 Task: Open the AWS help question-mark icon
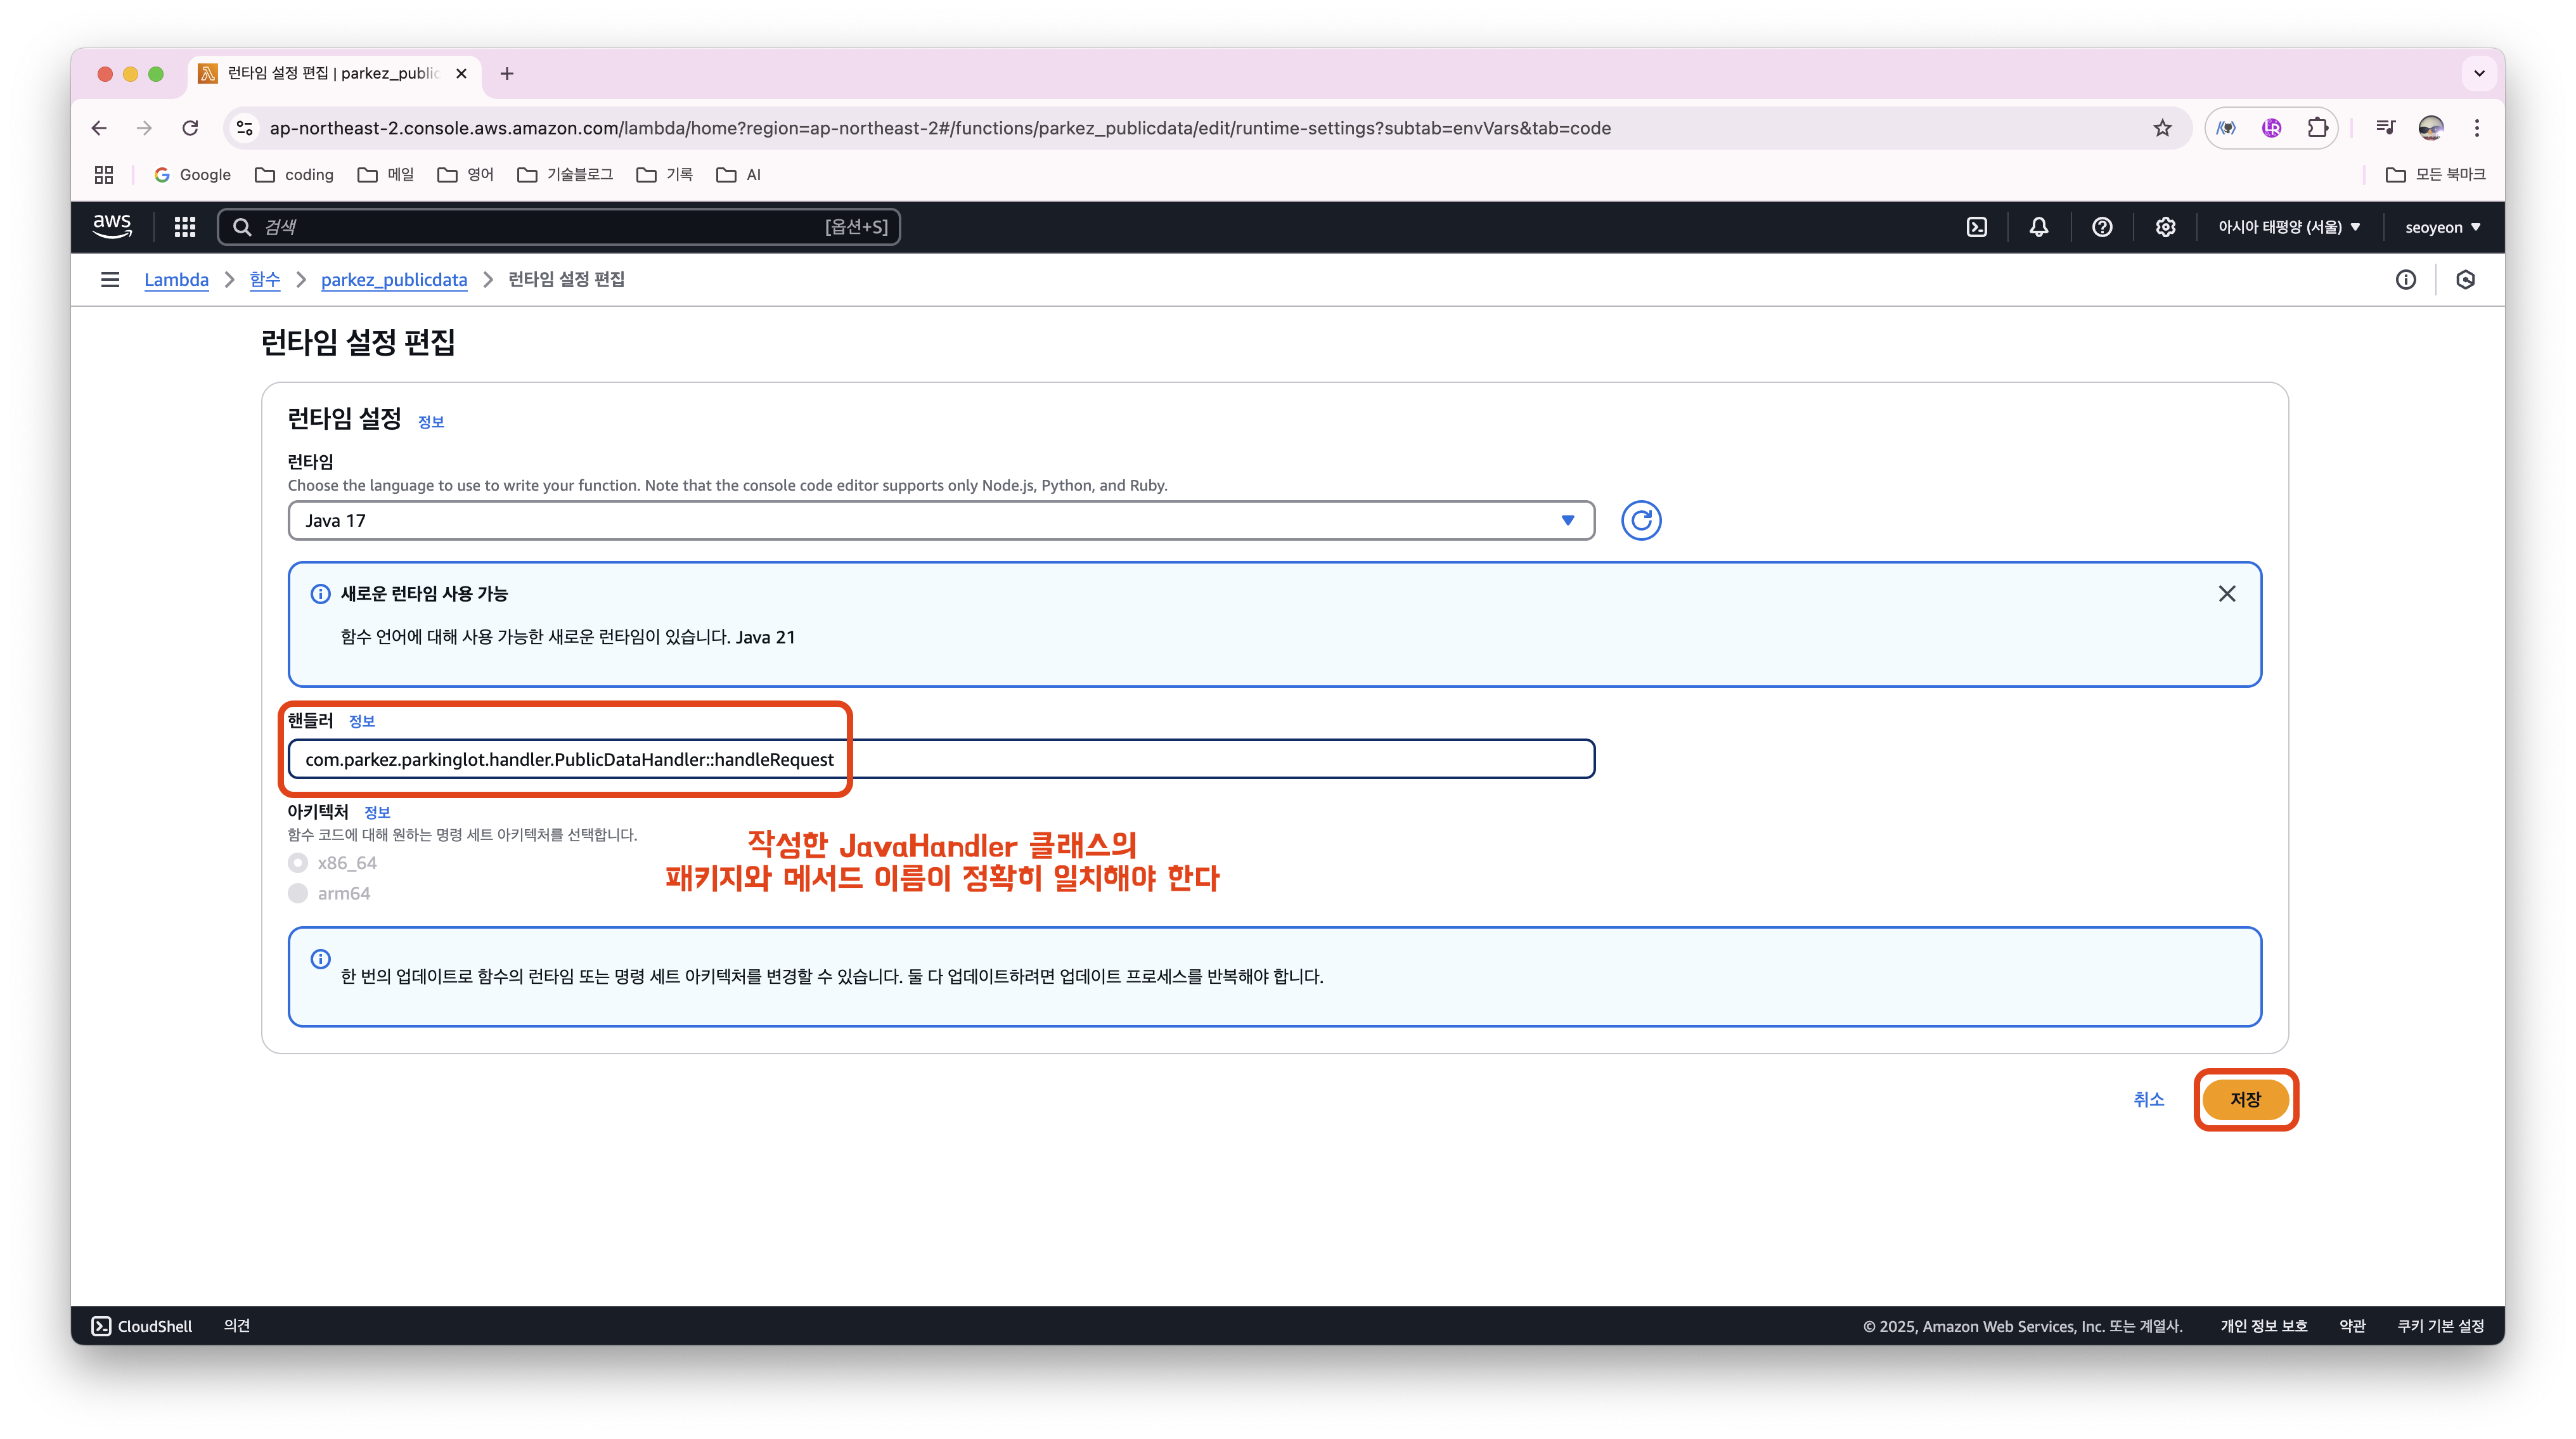point(2102,227)
